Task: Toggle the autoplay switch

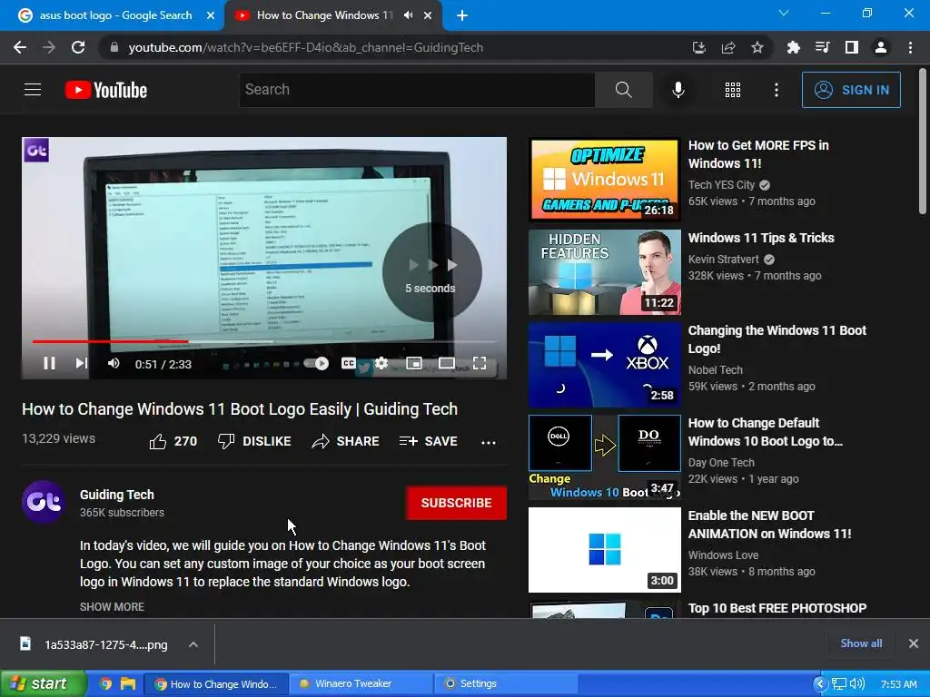Action: [316, 363]
